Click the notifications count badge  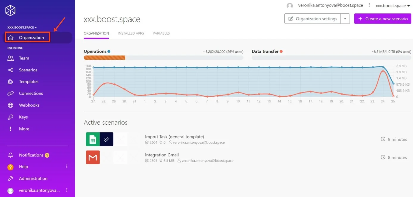tap(47, 155)
